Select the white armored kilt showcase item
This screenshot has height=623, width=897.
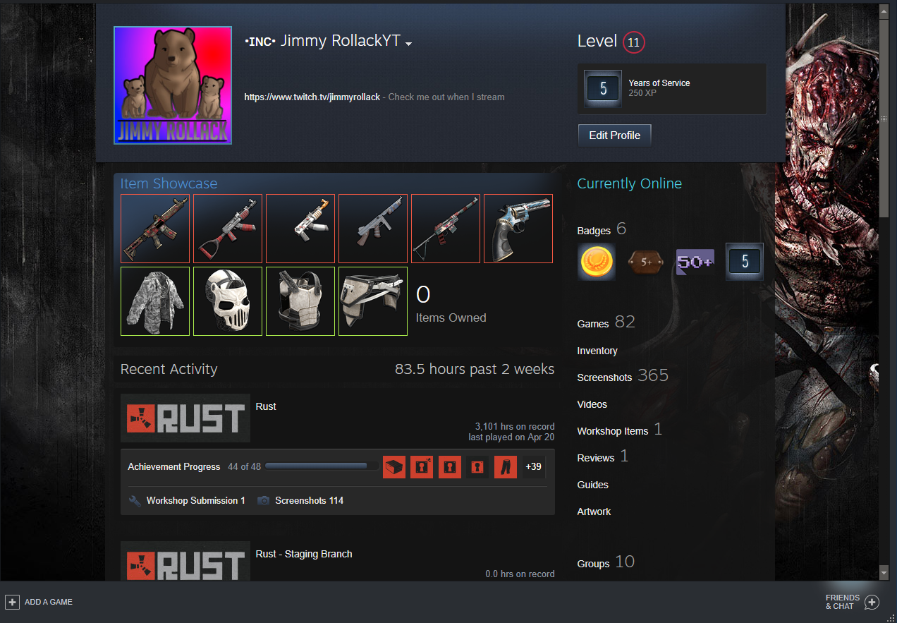(x=373, y=301)
